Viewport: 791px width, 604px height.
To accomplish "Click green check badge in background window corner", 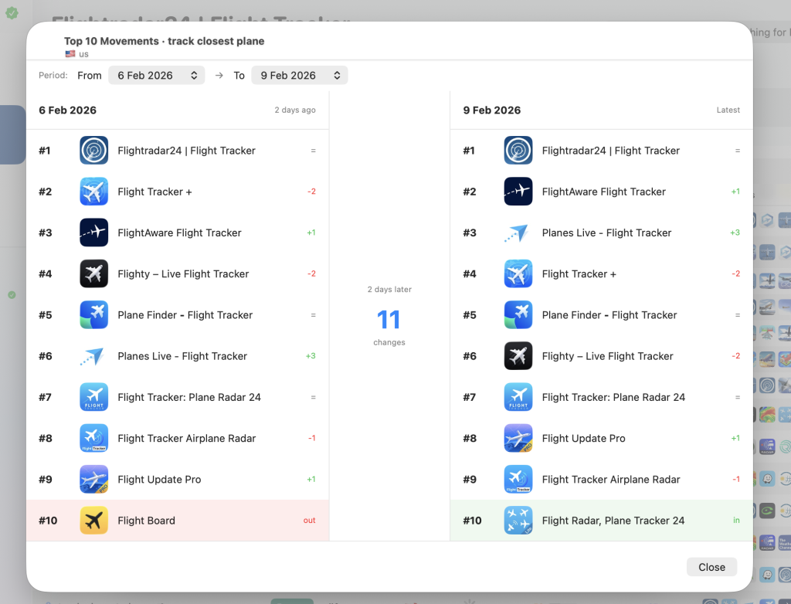I will pos(12,13).
